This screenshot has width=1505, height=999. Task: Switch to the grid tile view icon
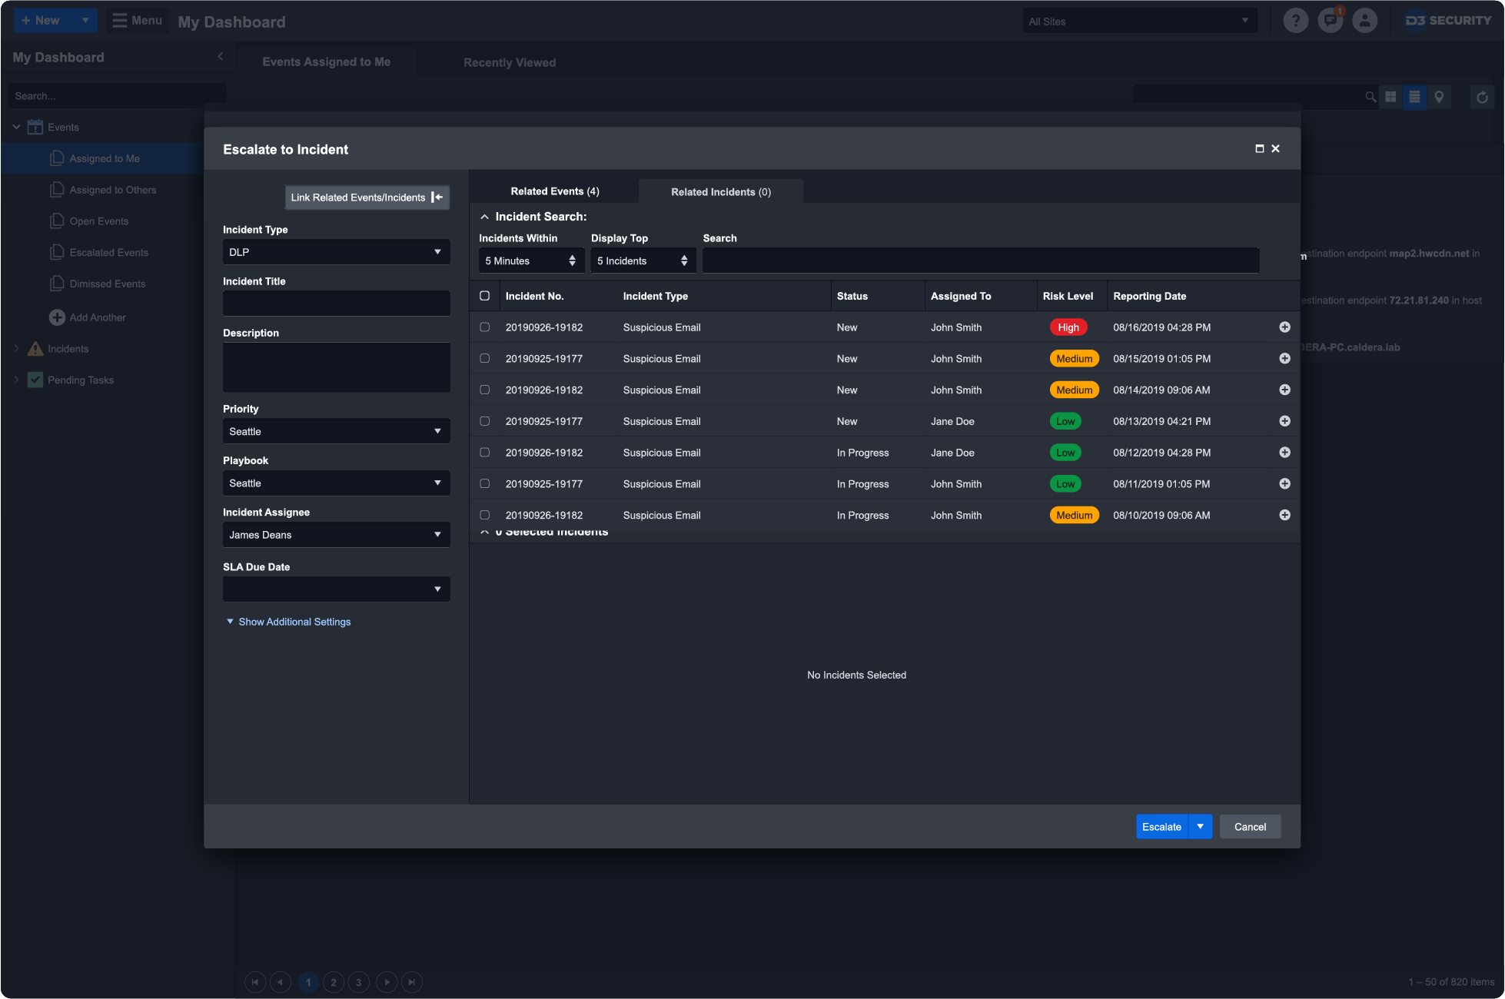(1390, 97)
